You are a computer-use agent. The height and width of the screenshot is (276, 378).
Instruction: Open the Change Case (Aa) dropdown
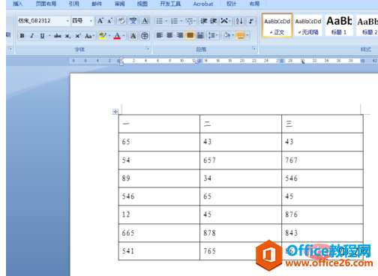tap(89, 36)
